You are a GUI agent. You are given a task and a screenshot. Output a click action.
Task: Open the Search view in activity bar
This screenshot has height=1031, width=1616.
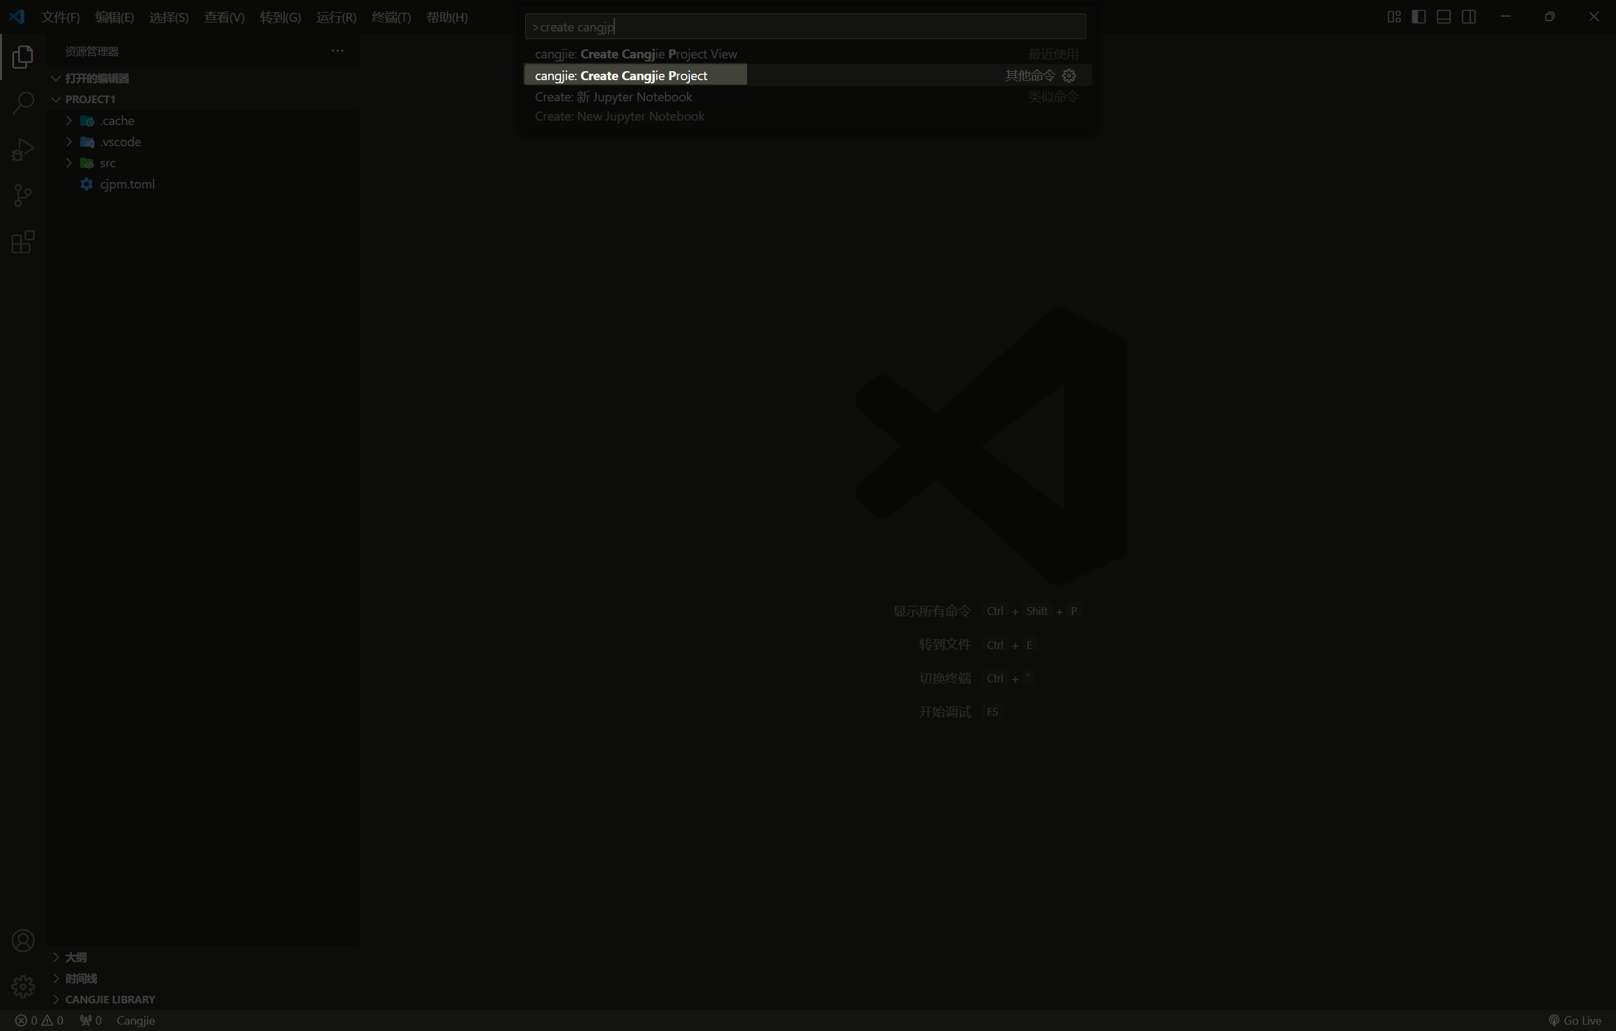coord(23,103)
